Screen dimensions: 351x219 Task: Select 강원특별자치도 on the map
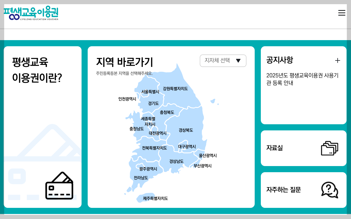point(175,89)
